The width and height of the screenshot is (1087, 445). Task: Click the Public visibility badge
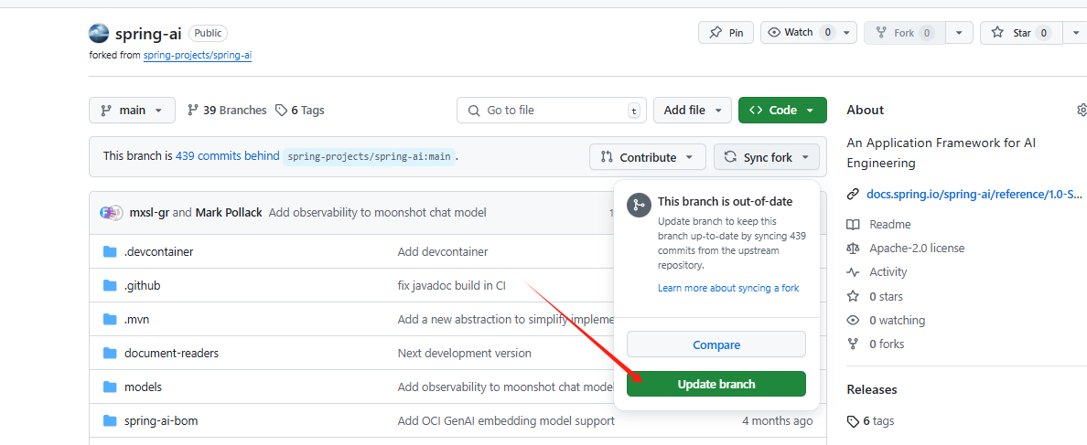208,33
